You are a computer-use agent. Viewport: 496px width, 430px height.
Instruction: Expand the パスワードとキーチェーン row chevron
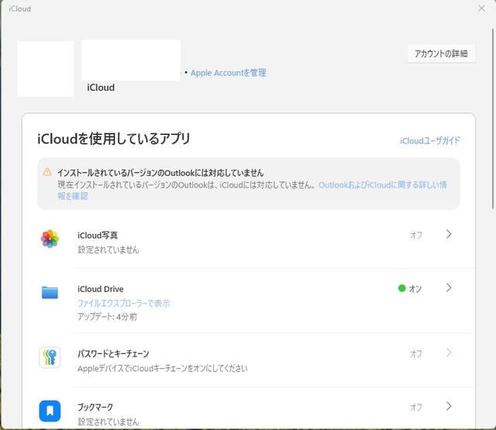pyautogui.click(x=449, y=353)
